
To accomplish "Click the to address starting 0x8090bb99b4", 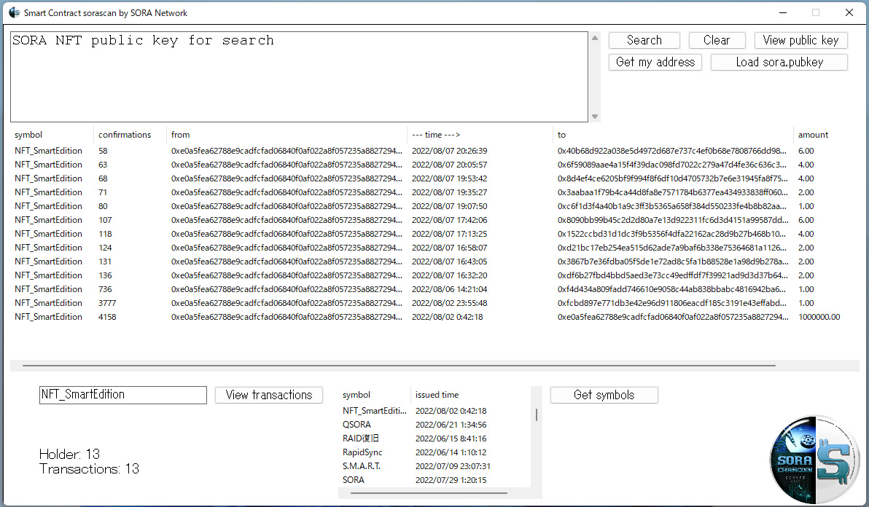I will coord(673,220).
